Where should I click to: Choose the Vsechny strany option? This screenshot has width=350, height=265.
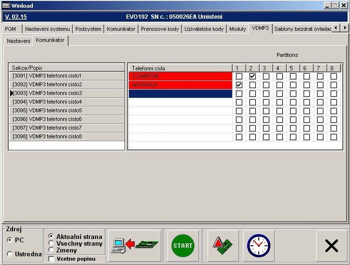[x=52, y=243]
